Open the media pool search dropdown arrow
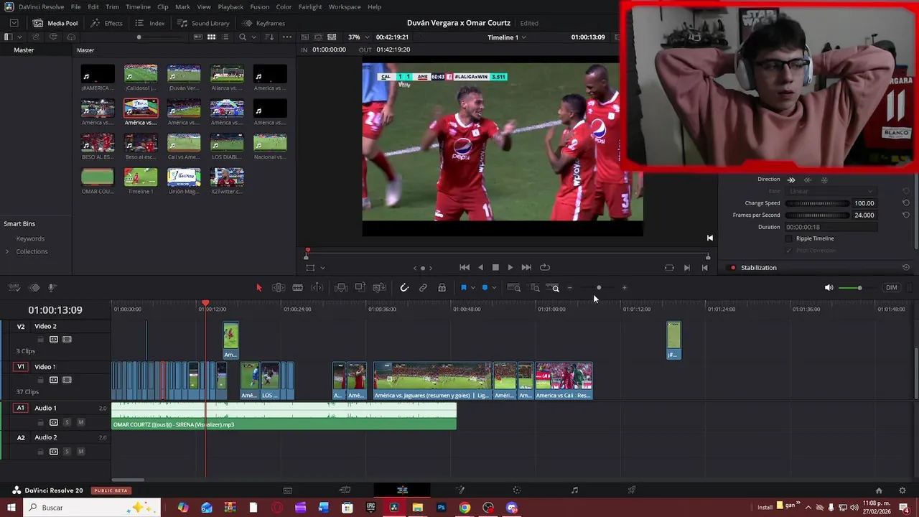 click(253, 37)
